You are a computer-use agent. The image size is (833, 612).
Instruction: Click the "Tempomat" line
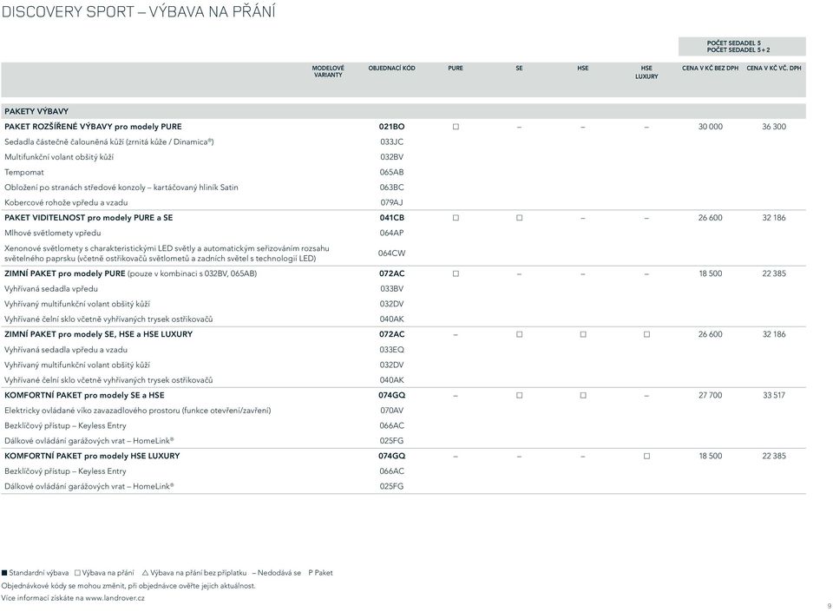pyautogui.click(x=24, y=173)
